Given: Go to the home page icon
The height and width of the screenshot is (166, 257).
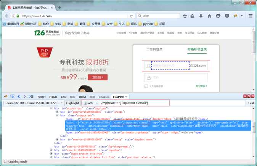Looking at the screenshot, I should click(209, 16).
